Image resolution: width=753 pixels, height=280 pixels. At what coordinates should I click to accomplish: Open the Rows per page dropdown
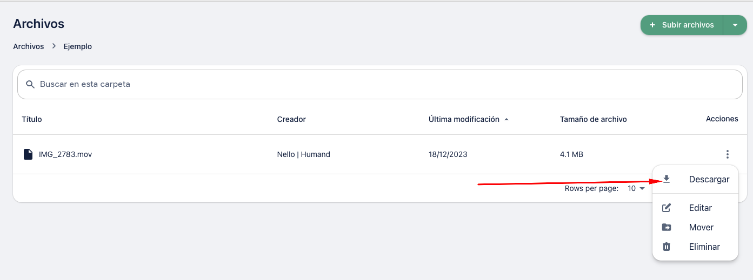636,189
